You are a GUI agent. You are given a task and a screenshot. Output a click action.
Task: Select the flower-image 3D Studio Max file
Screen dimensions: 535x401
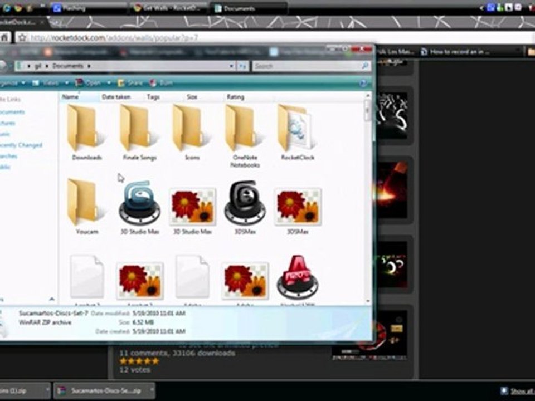192,206
